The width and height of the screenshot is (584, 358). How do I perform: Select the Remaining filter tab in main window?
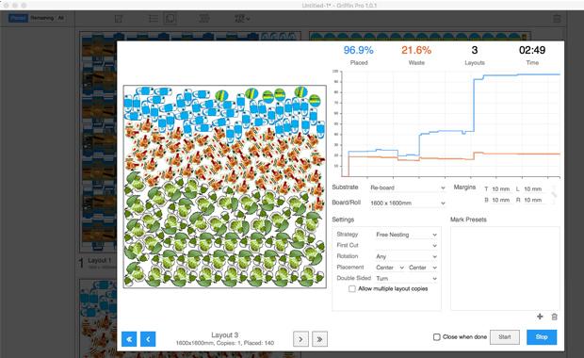tap(42, 18)
